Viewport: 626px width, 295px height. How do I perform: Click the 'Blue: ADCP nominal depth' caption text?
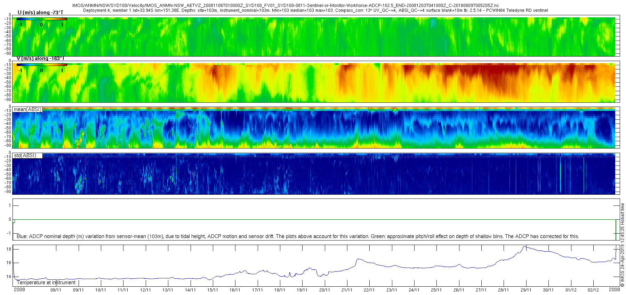click(x=298, y=236)
